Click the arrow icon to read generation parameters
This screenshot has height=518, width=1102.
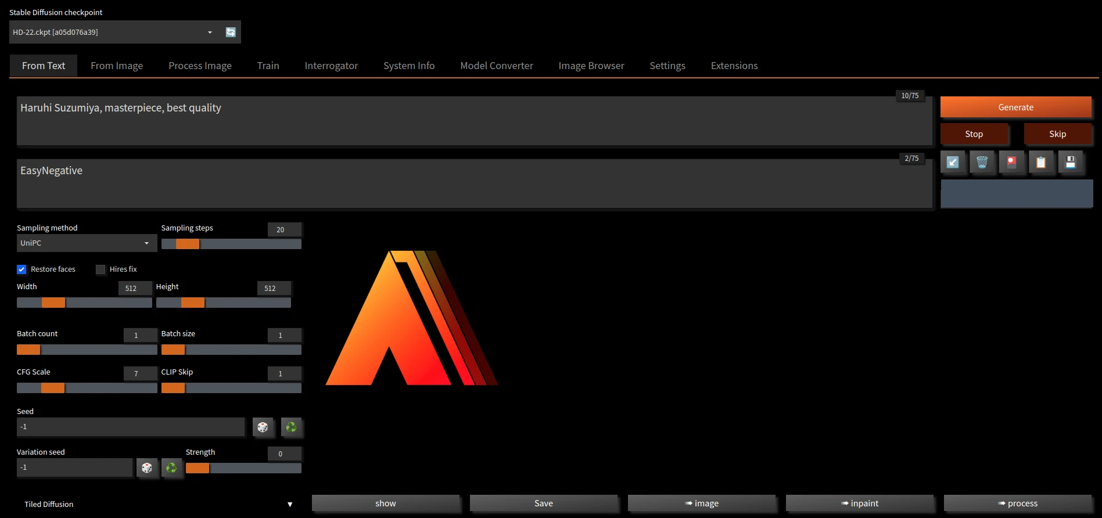[953, 162]
